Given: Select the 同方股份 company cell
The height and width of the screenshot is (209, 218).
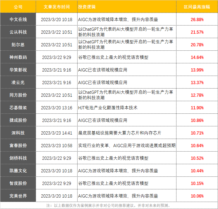Looking at the screenshot, I should (18, 95).
